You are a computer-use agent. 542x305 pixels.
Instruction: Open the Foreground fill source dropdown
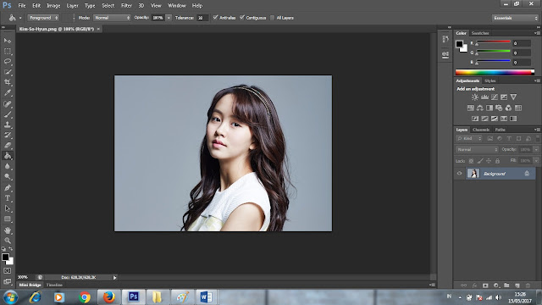pos(43,18)
